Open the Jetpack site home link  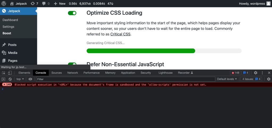coord(18,3)
